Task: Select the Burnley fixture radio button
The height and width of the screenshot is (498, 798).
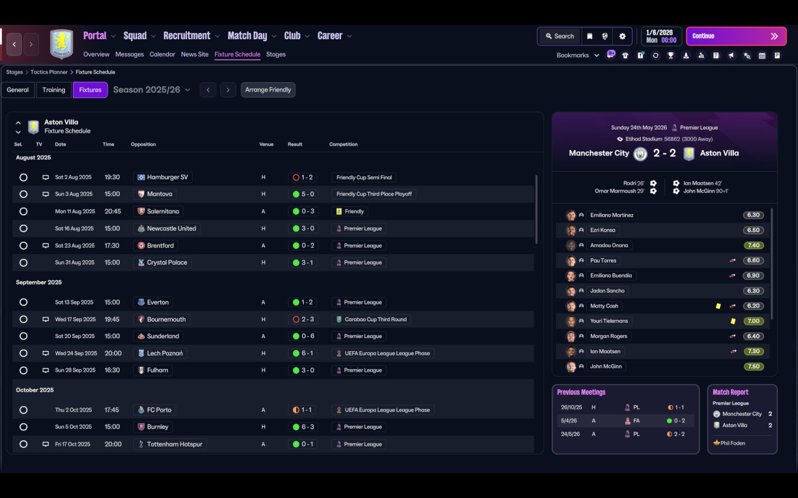Action: tap(23, 427)
